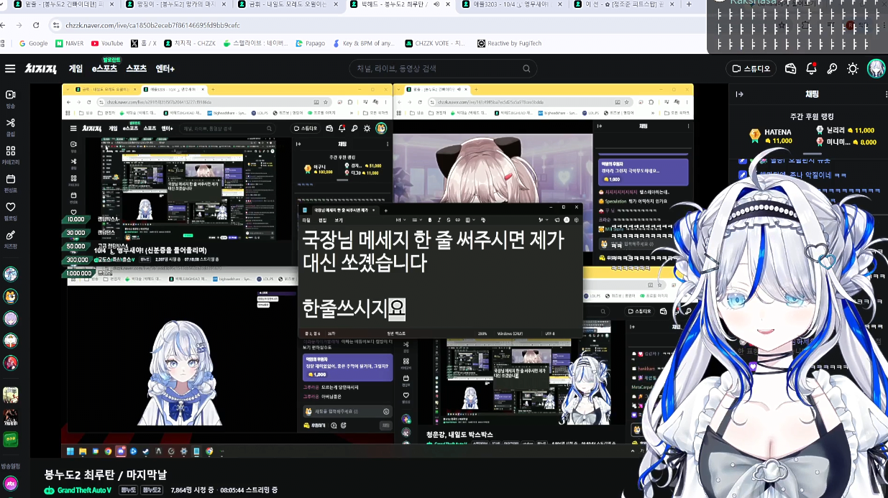Image resolution: width=888 pixels, height=498 pixels.
Task: Focus the 채널, 라이브, 동영상 검색 field
Action: pyautogui.click(x=442, y=69)
